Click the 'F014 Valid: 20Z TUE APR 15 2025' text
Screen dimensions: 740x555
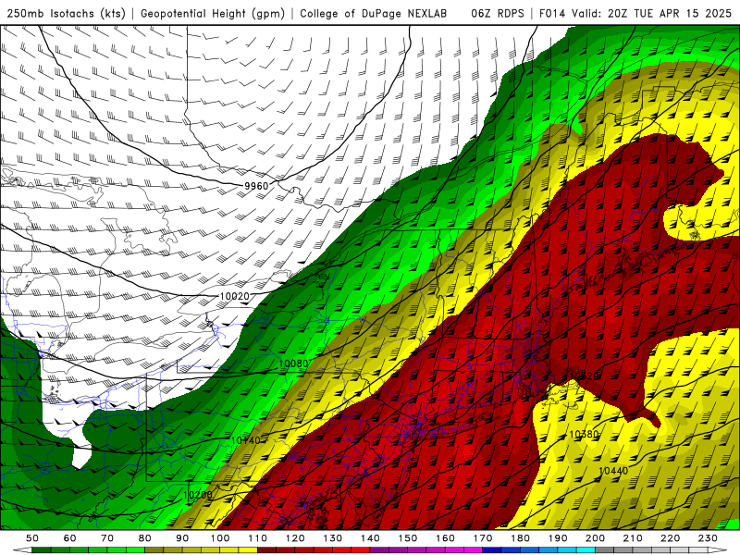635,13
